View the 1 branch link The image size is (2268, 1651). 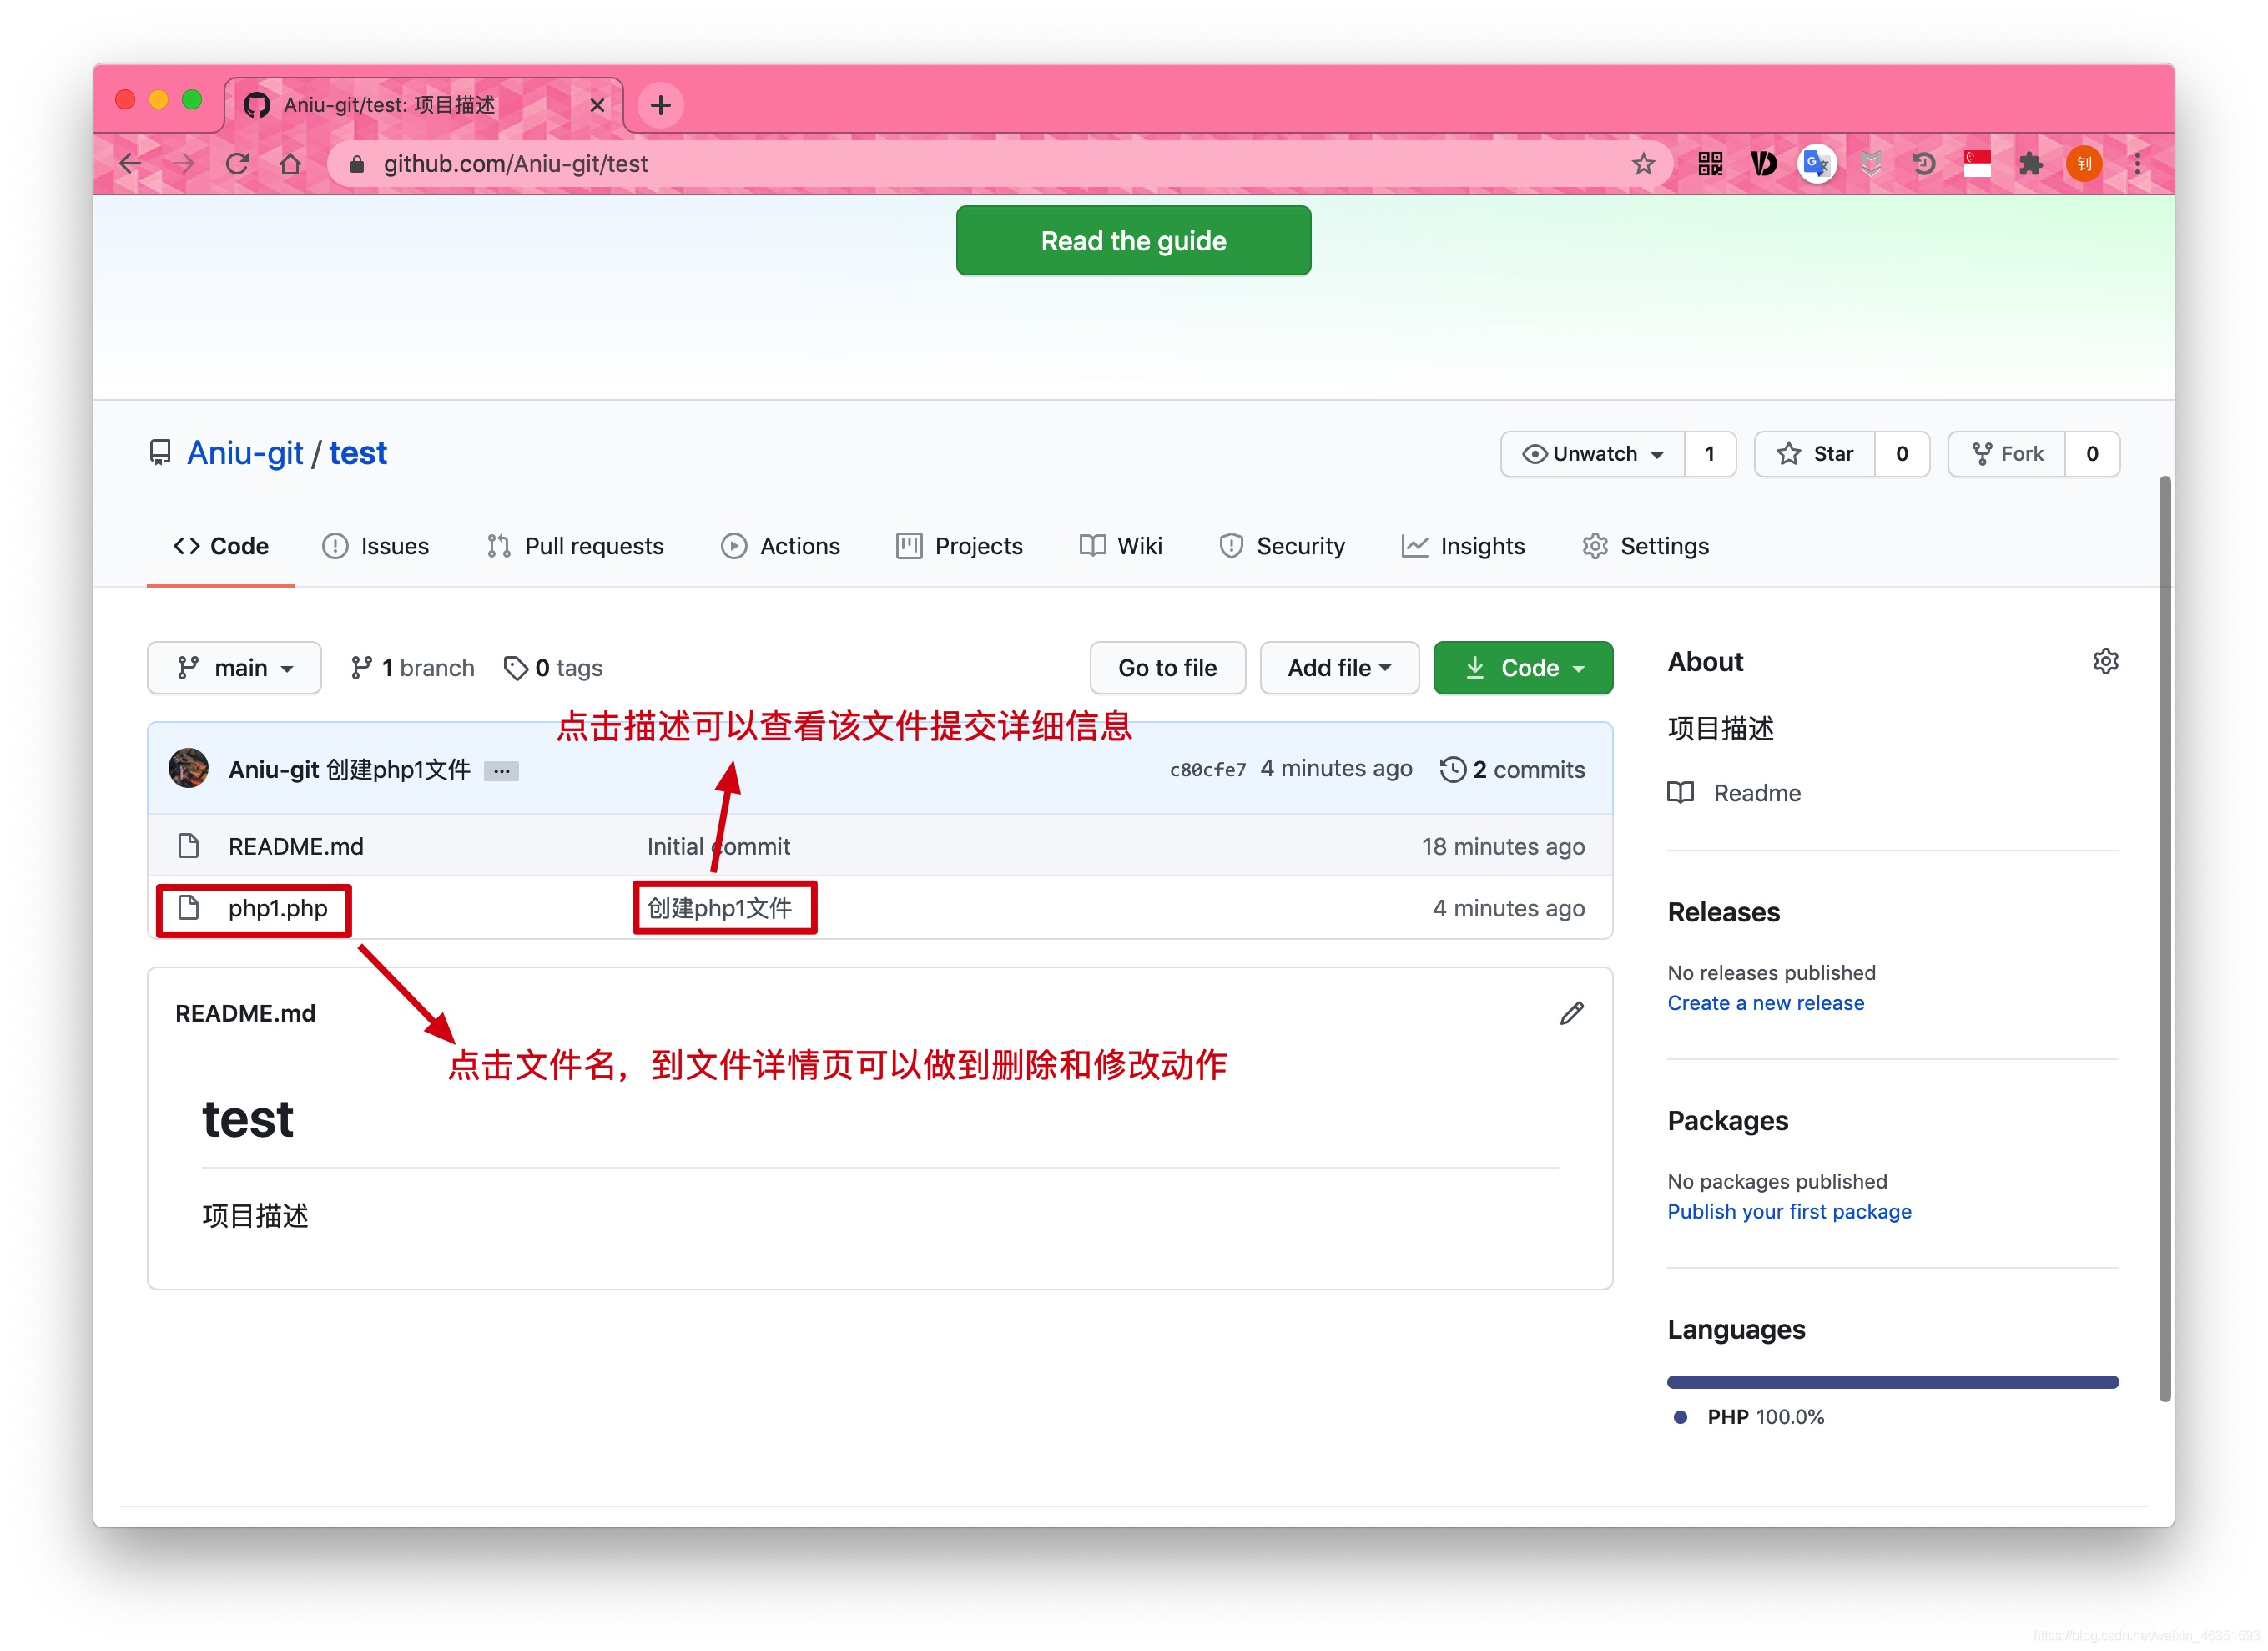(x=412, y=667)
